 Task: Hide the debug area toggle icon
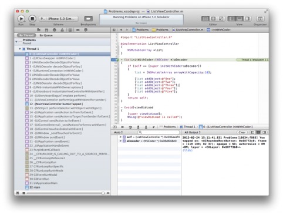[114, 127]
